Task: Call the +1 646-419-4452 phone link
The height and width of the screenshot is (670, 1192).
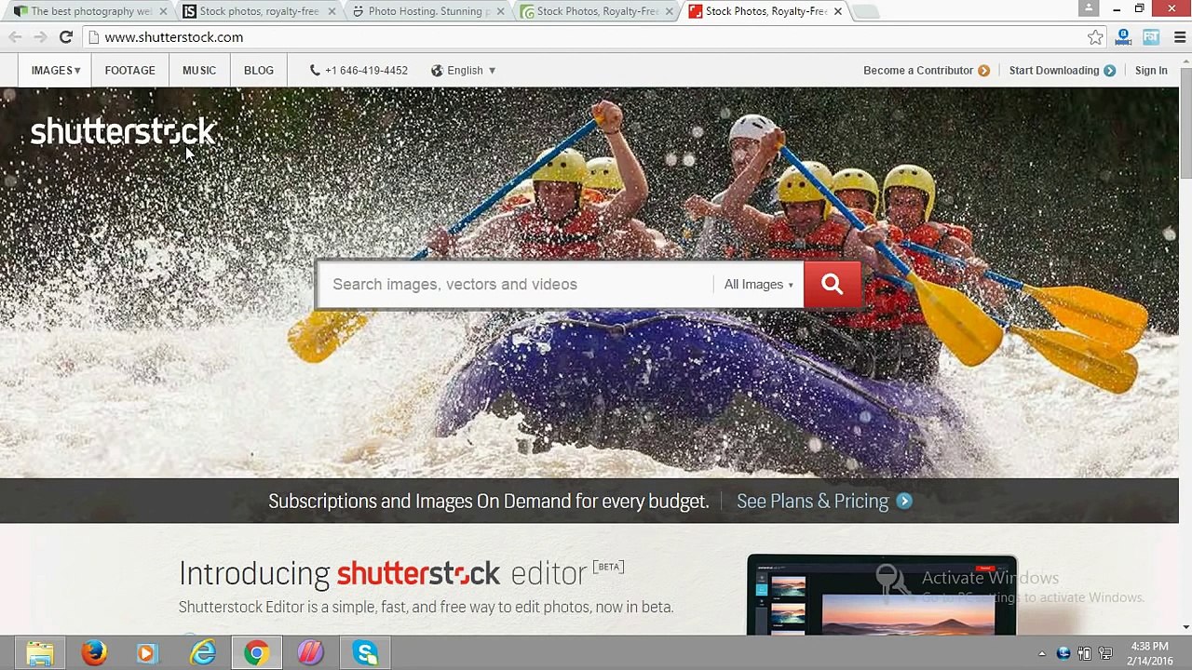Action: (366, 71)
